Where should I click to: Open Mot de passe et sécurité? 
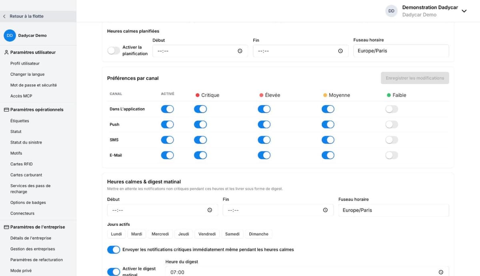[x=34, y=85]
